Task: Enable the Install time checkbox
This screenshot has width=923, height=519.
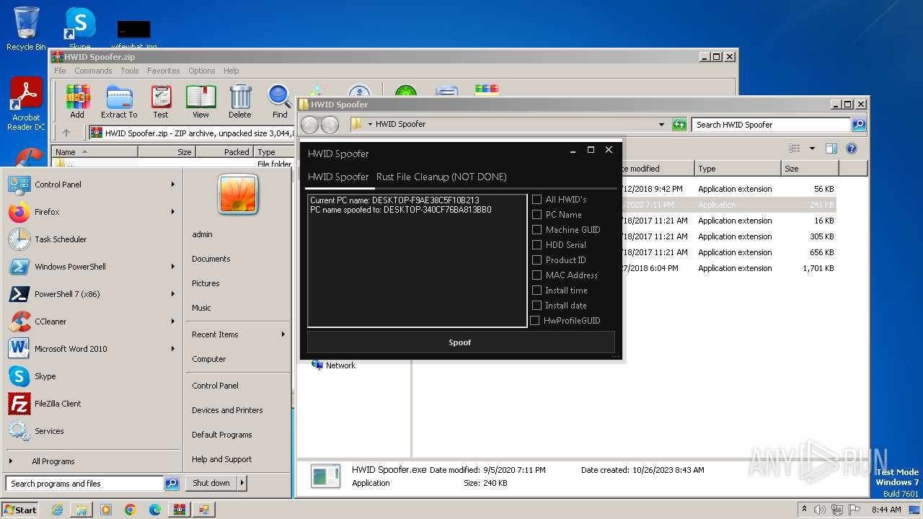Action: [x=536, y=290]
